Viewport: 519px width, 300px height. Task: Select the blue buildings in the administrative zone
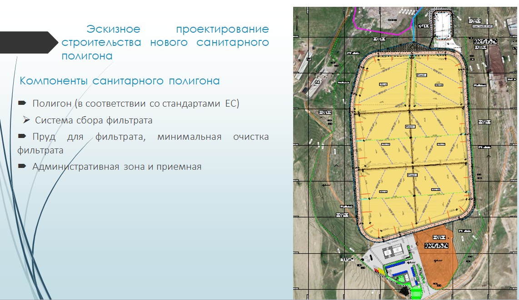coord(400,272)
